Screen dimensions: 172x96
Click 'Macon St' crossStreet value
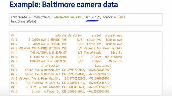(x=116, y=61)
